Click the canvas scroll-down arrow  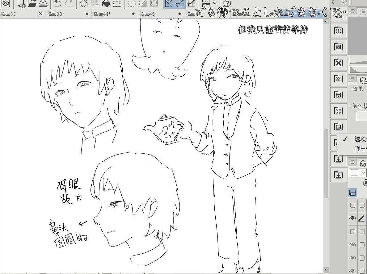coord(326,270)
